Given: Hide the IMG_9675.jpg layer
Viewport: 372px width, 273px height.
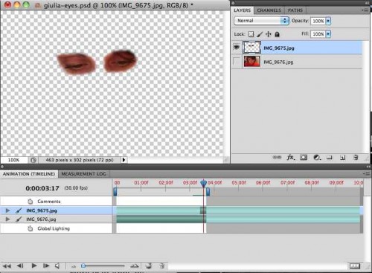Looking at the screenshot, I should point(237,47).
